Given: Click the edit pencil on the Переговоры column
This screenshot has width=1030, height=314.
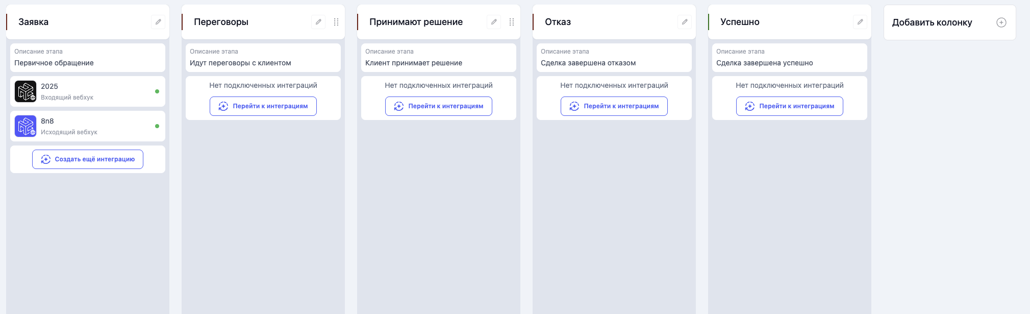Looking at the screenshot, I should 318,21.
